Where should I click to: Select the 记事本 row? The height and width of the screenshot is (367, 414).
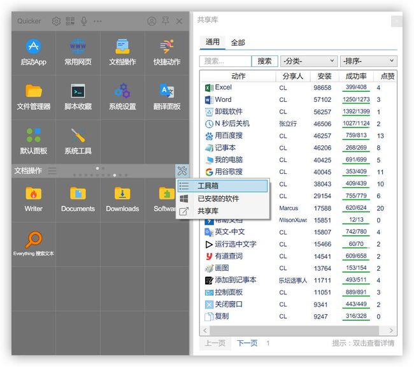pyautogui.click(x=298, y=148)
